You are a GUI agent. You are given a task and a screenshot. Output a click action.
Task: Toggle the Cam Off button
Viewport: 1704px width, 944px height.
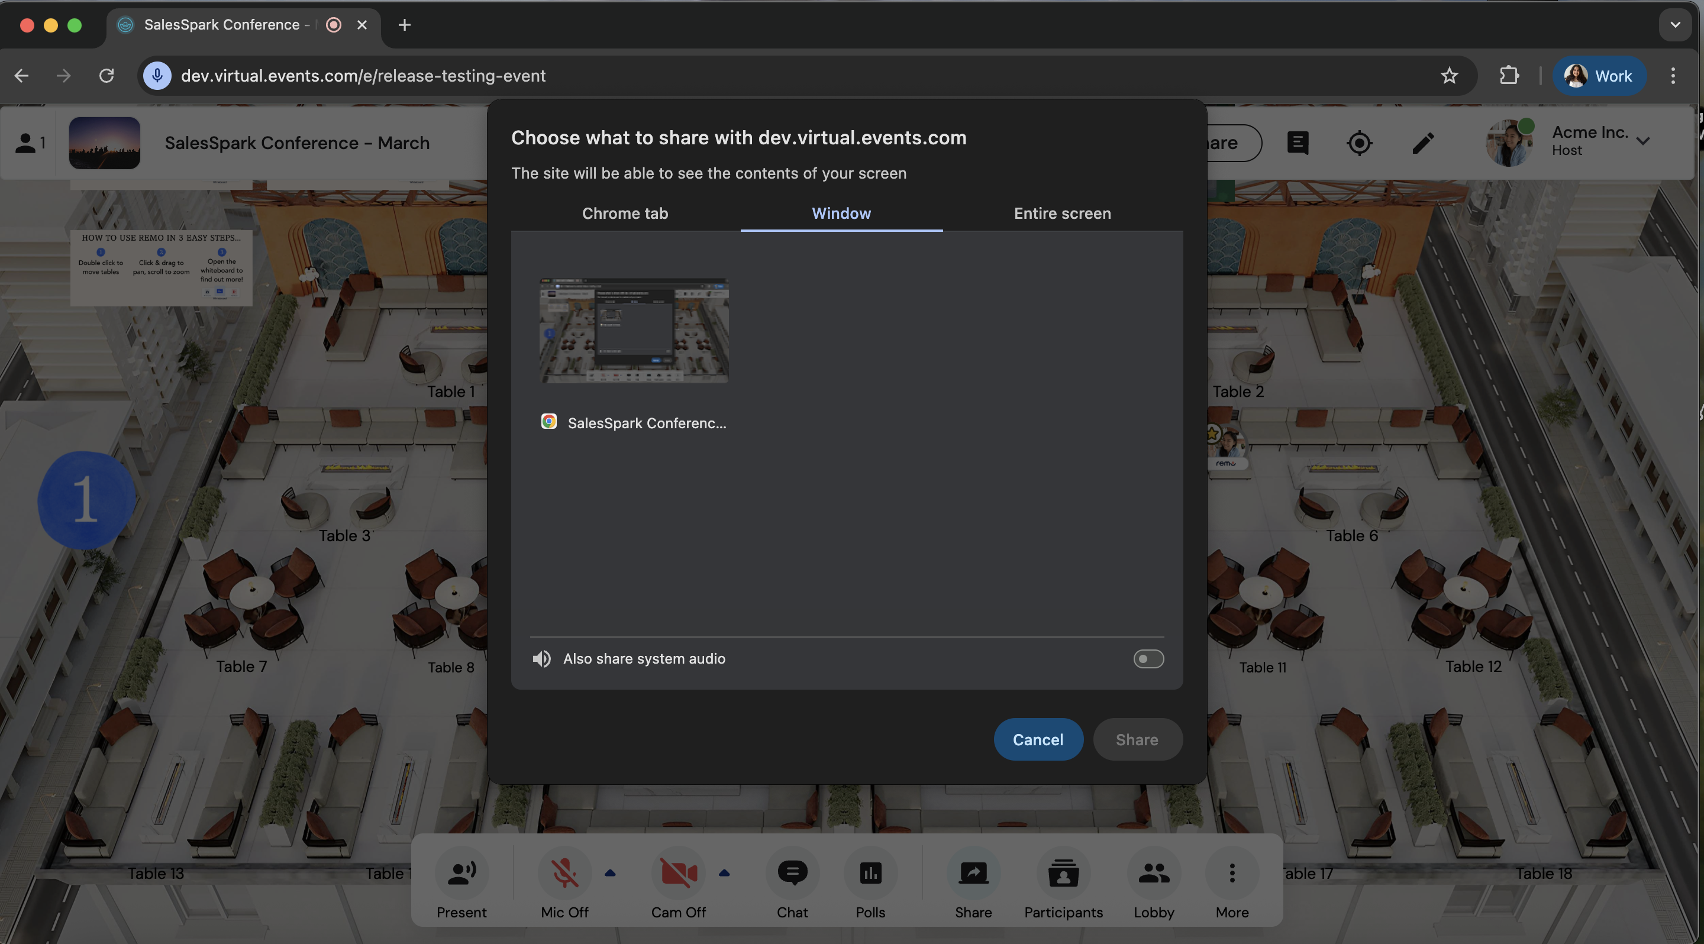click(678, 873)
